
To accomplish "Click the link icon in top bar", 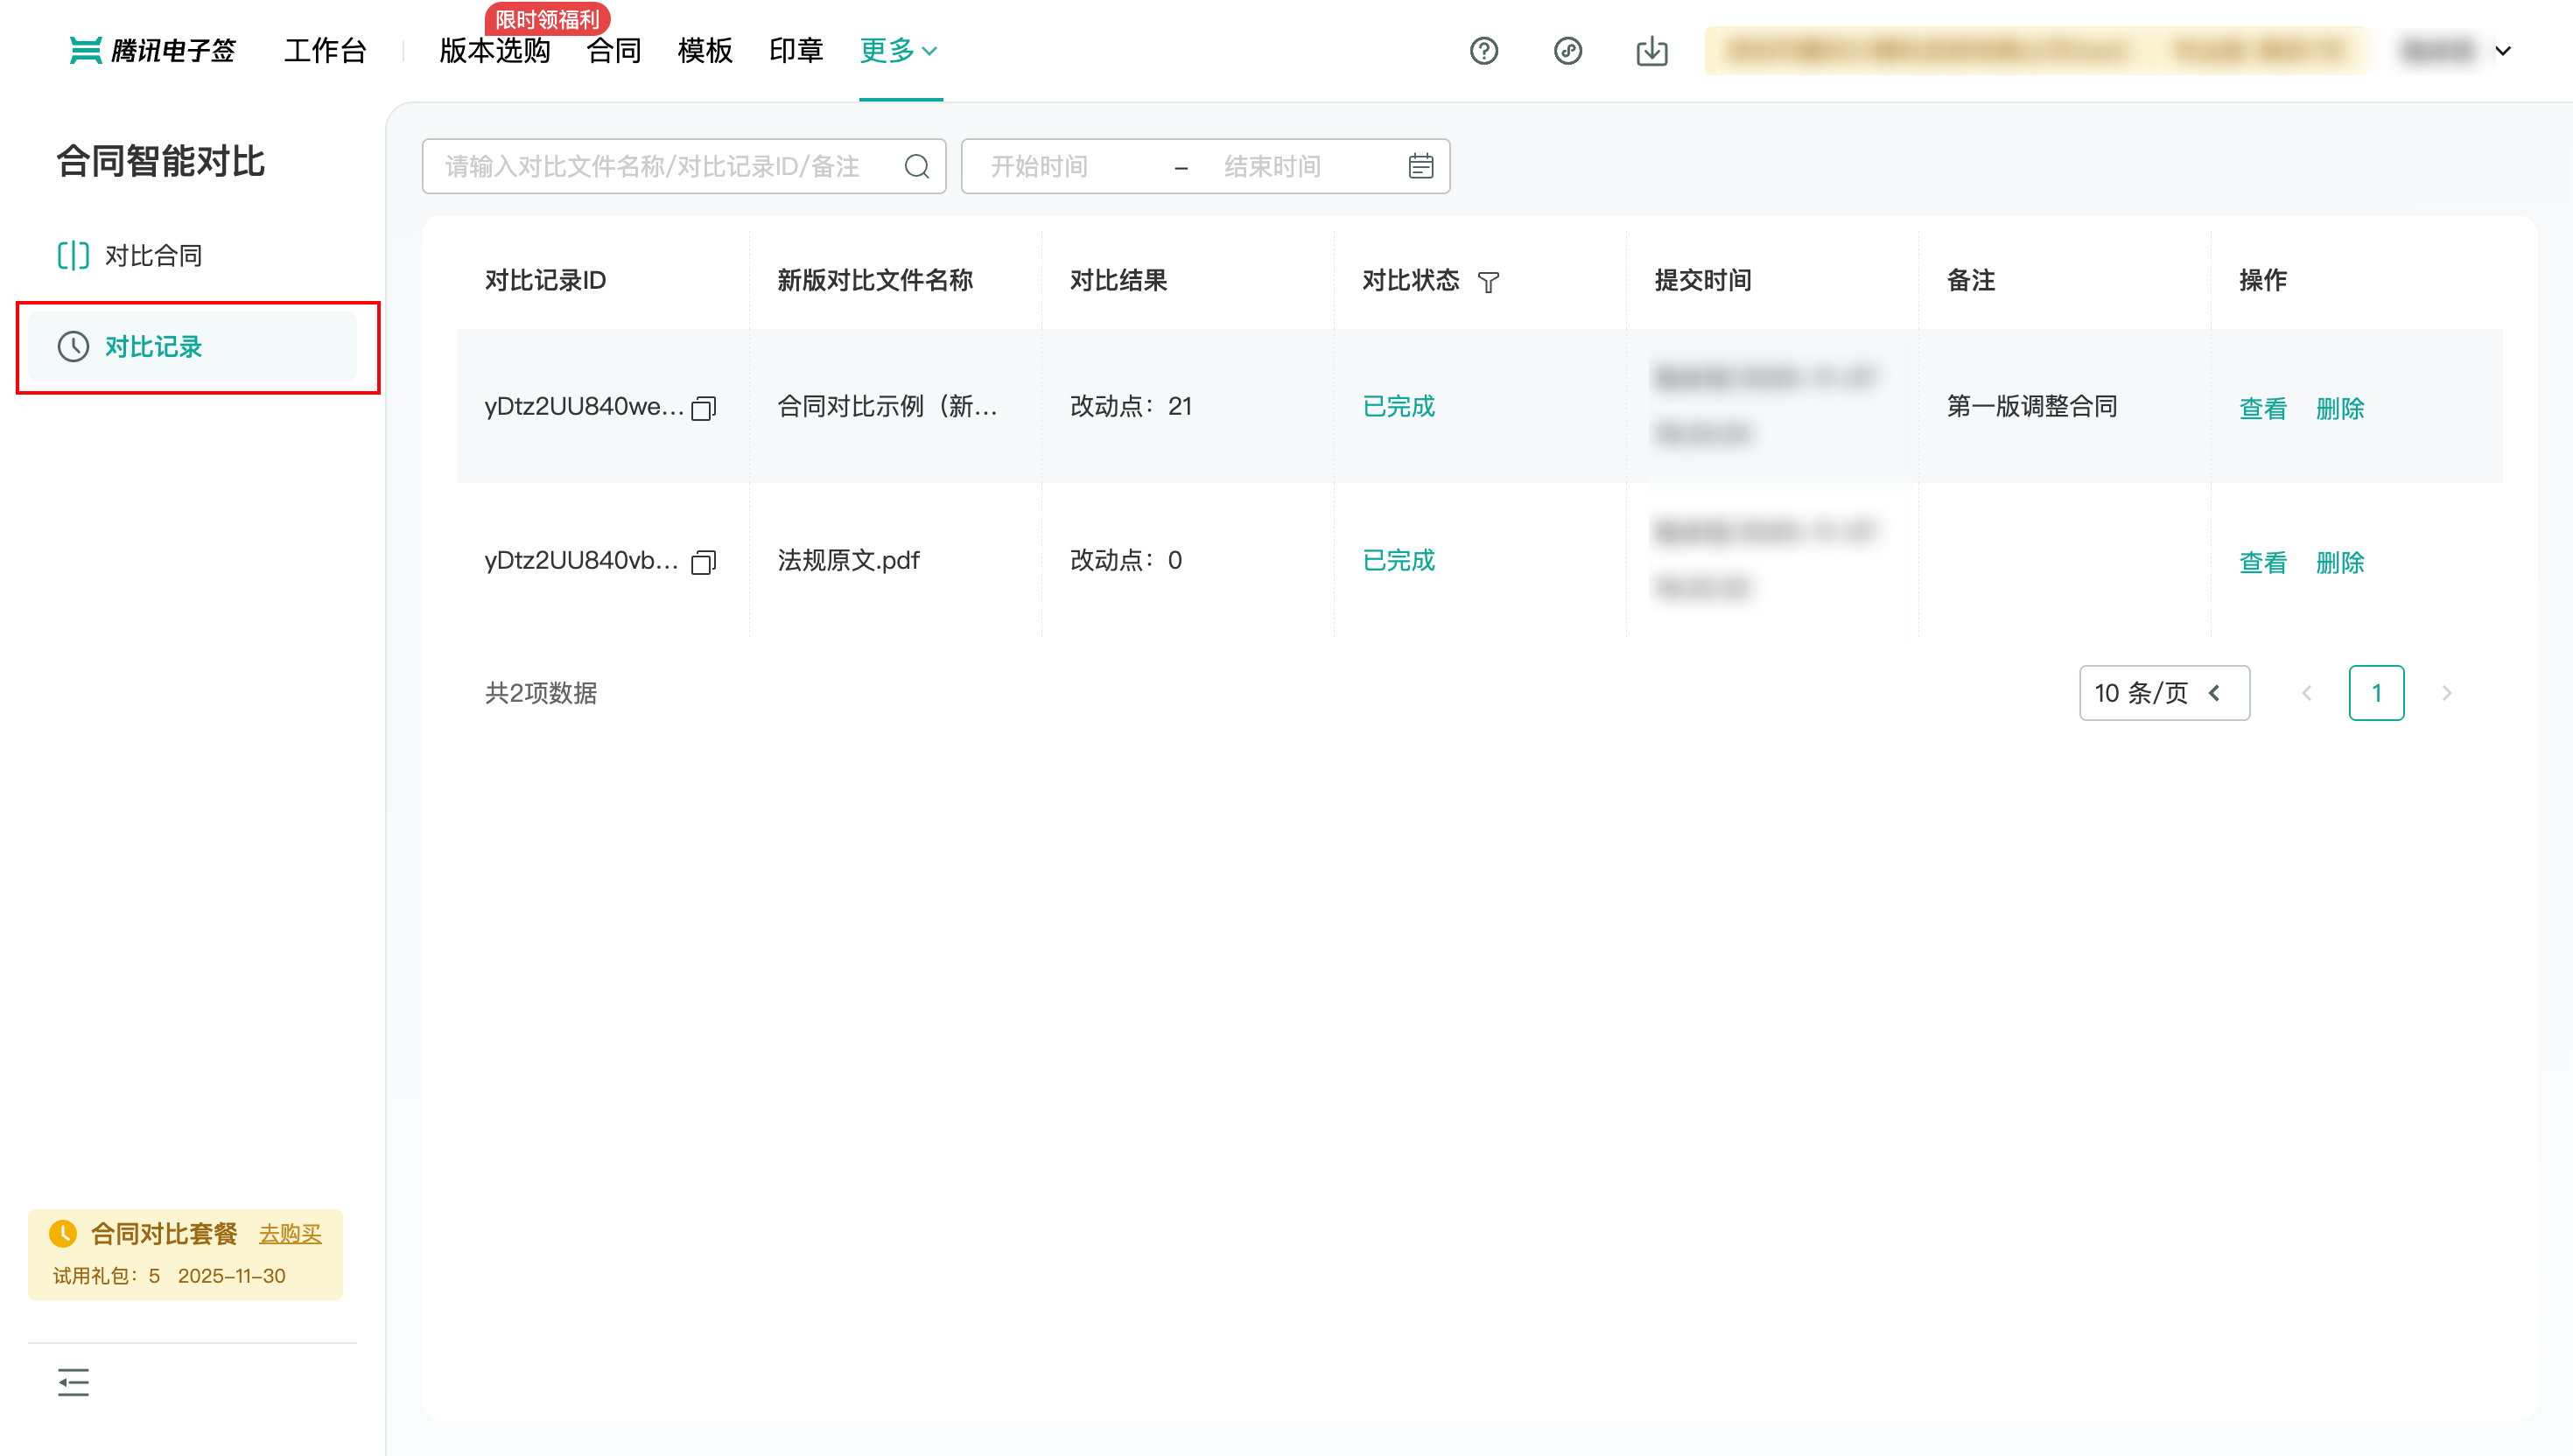I will point(1567,51).
